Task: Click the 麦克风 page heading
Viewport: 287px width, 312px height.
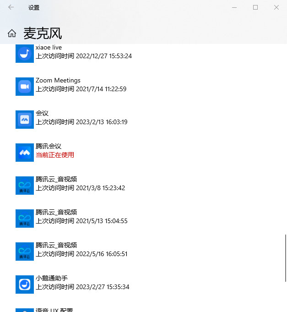Action: [43, 33]
